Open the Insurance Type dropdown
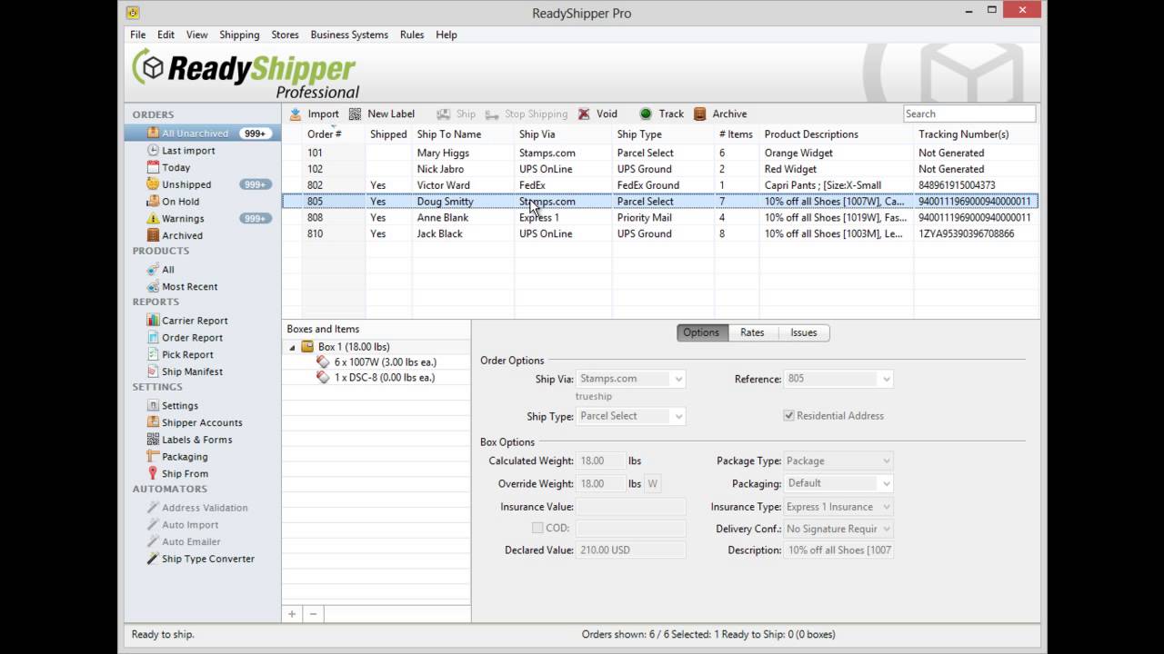Viewport: 1164px width, 654px height. (886, 507)
